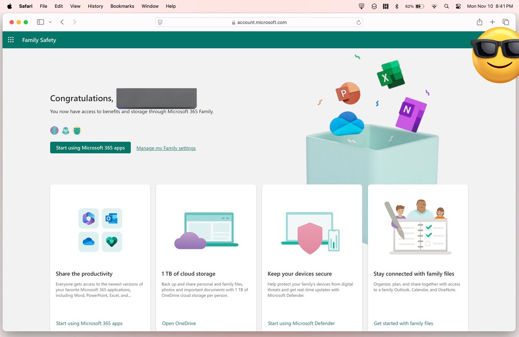Click the '1 TB of cloud storage' heading
Screen dimensions: 519x337
pyautogui.click(x=189, y=273)
